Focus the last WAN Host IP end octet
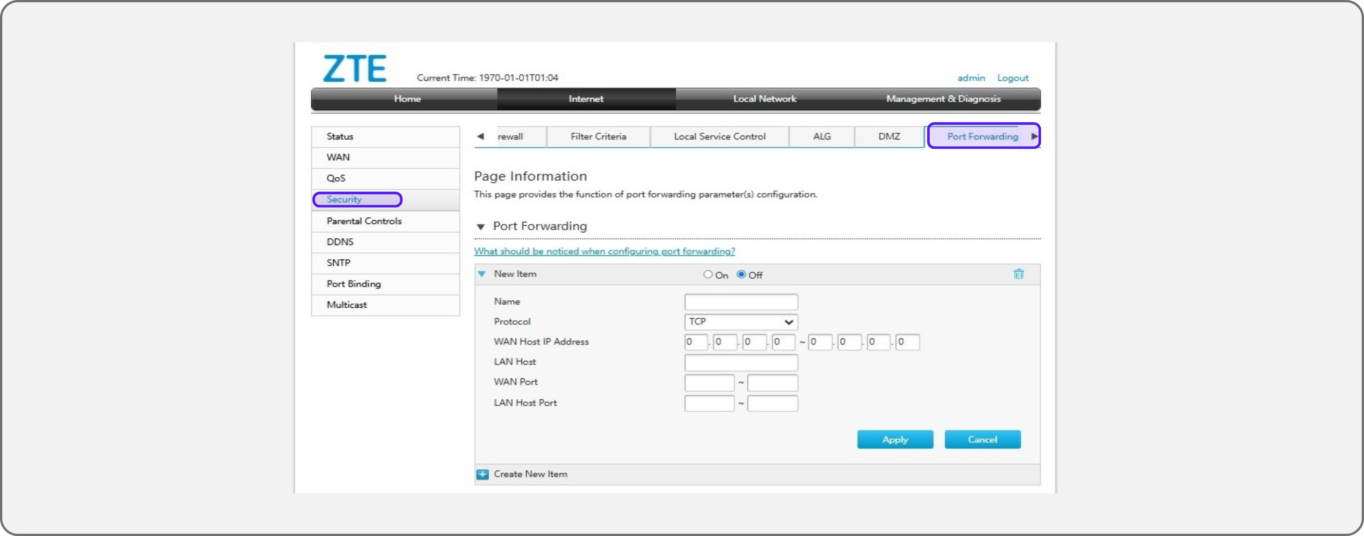Viewport: 1364px width, 536px height. pos(907,342)
